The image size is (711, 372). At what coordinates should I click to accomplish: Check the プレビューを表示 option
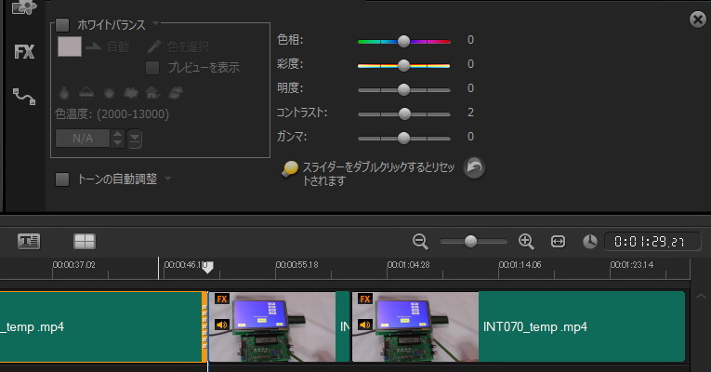point(153,67)
